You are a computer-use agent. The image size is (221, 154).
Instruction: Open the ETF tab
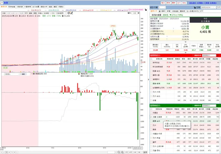tap(202, 11)
